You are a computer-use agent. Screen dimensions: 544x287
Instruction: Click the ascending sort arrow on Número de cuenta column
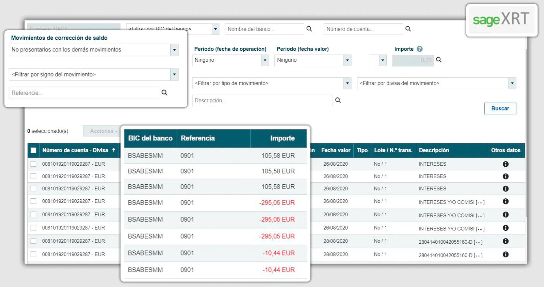click(x=114, y=150)
